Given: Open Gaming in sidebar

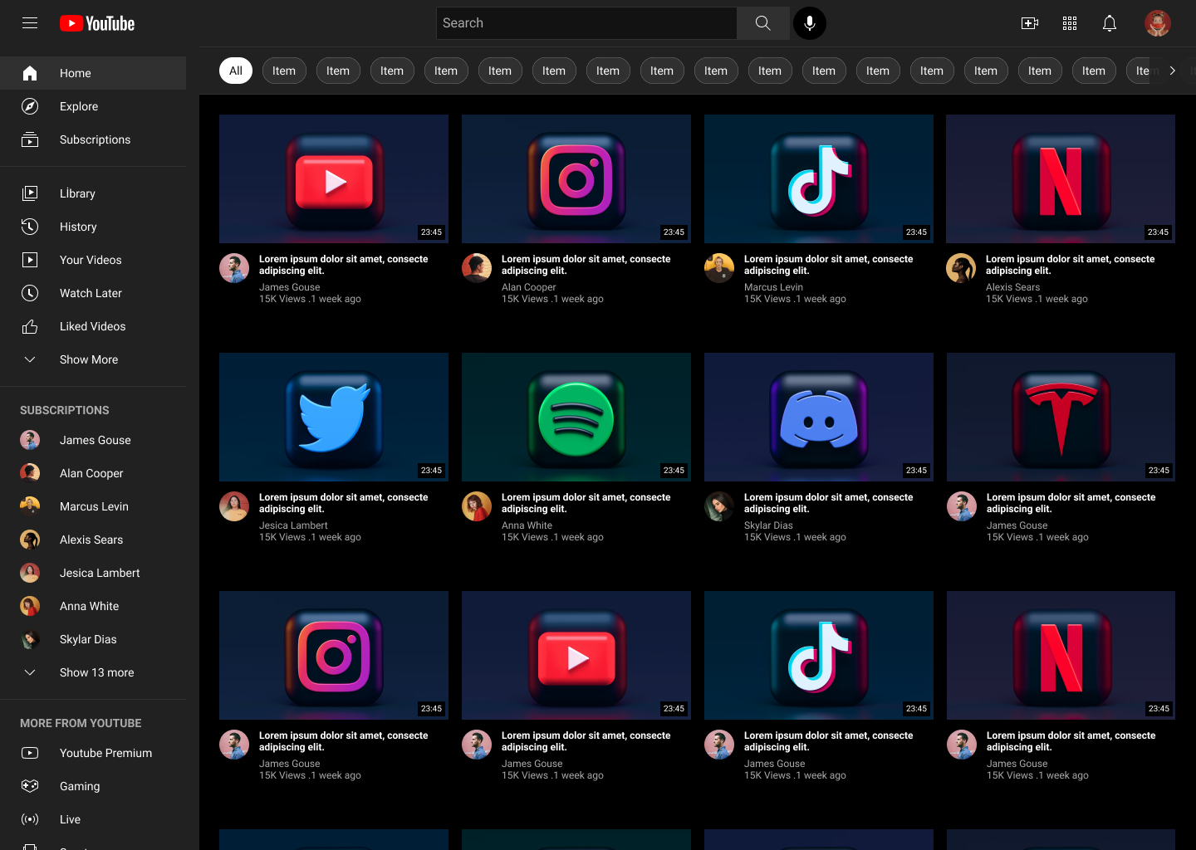Looking at the screenshot, I should tap(93, 786).
